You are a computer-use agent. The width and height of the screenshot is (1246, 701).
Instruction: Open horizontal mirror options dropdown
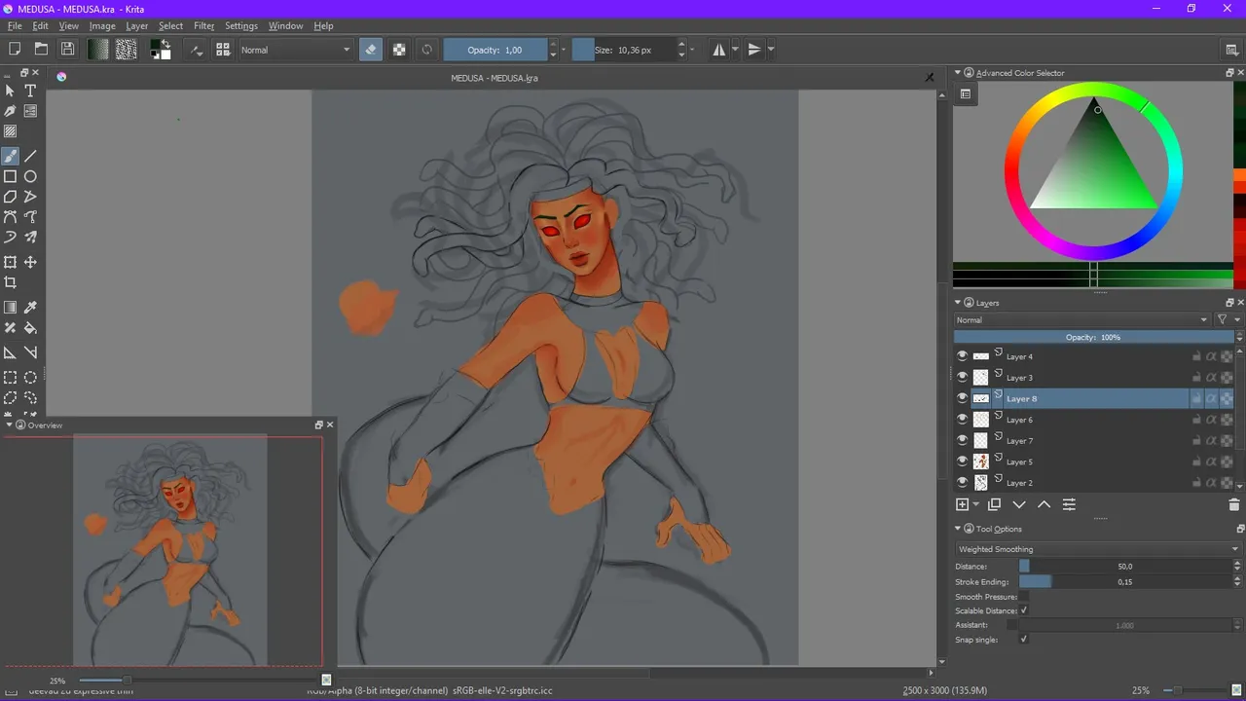[735, 50]
